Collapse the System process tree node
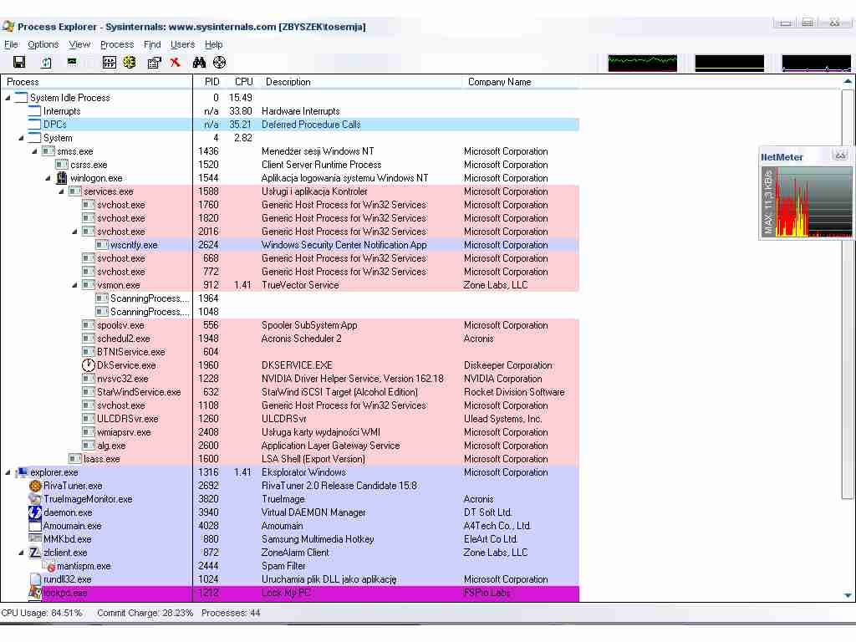Image resolution: width=856 pixels, height=642 pixels. 21,138
